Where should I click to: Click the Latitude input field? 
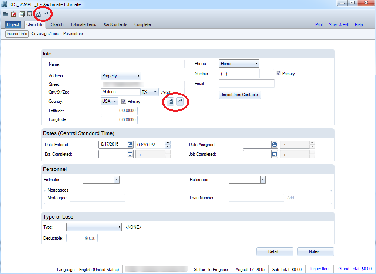pyautogui.click(x=119, y=111)
